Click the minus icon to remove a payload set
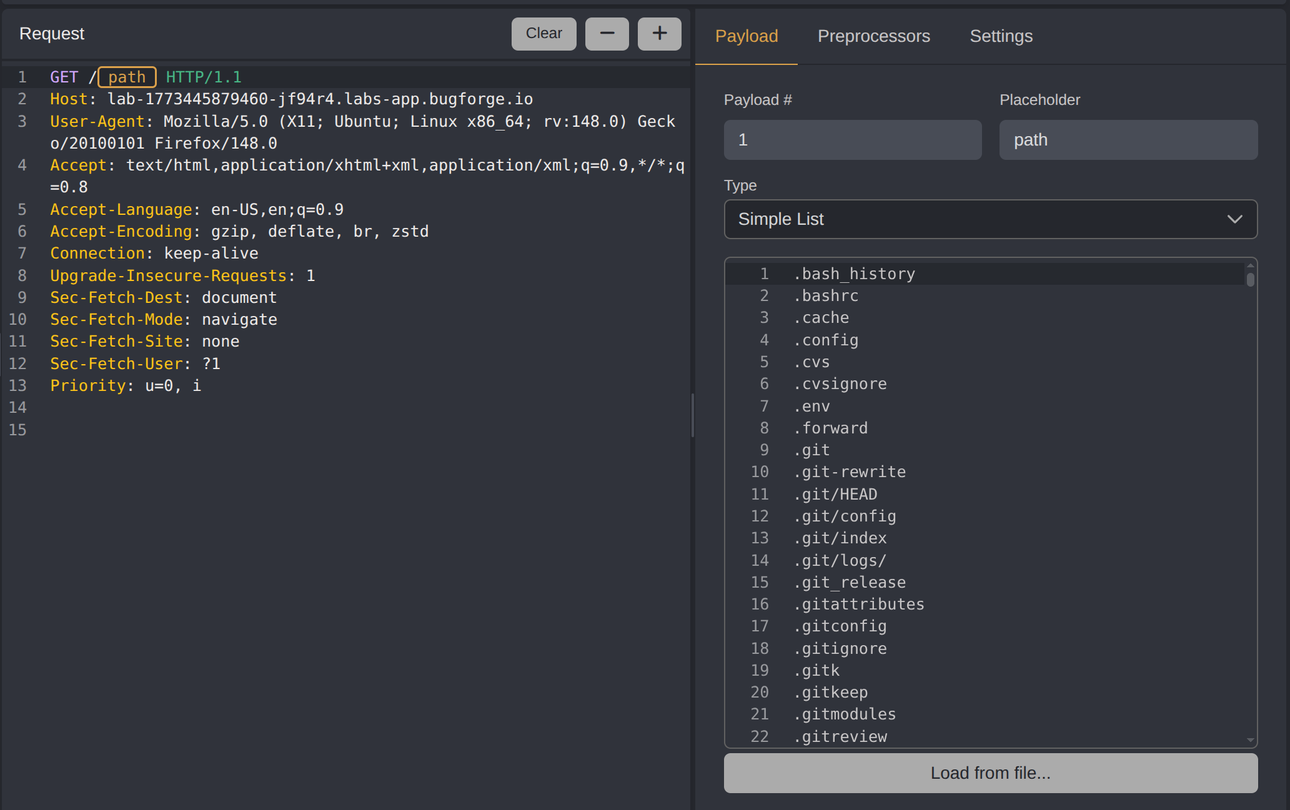 [607, 34]
